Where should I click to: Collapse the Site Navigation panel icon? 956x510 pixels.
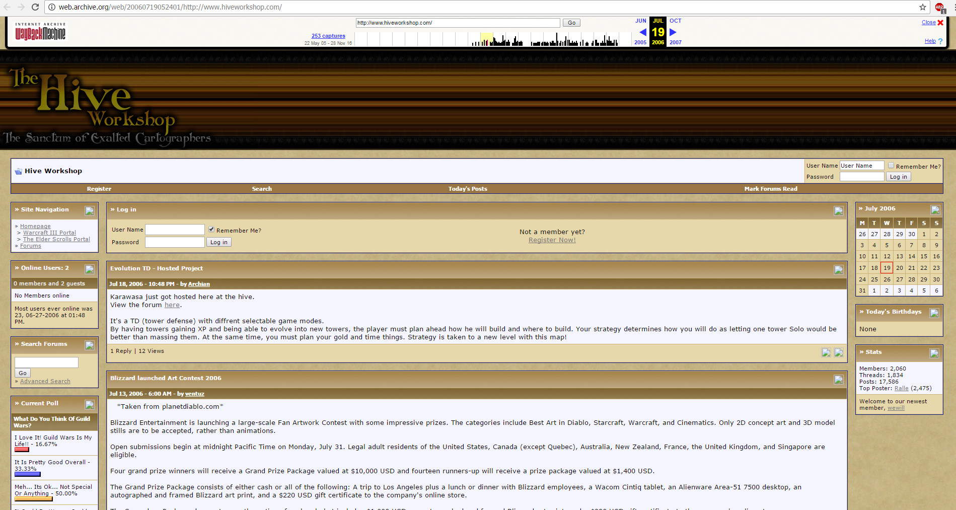click(x=90, y=211)
